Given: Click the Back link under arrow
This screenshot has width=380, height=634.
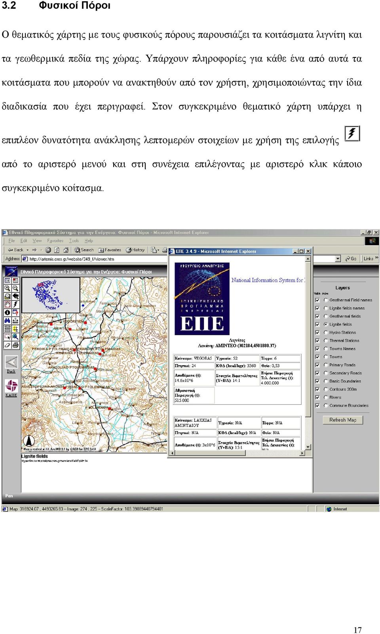Looking at the screenshot, I should coord(11,371).
